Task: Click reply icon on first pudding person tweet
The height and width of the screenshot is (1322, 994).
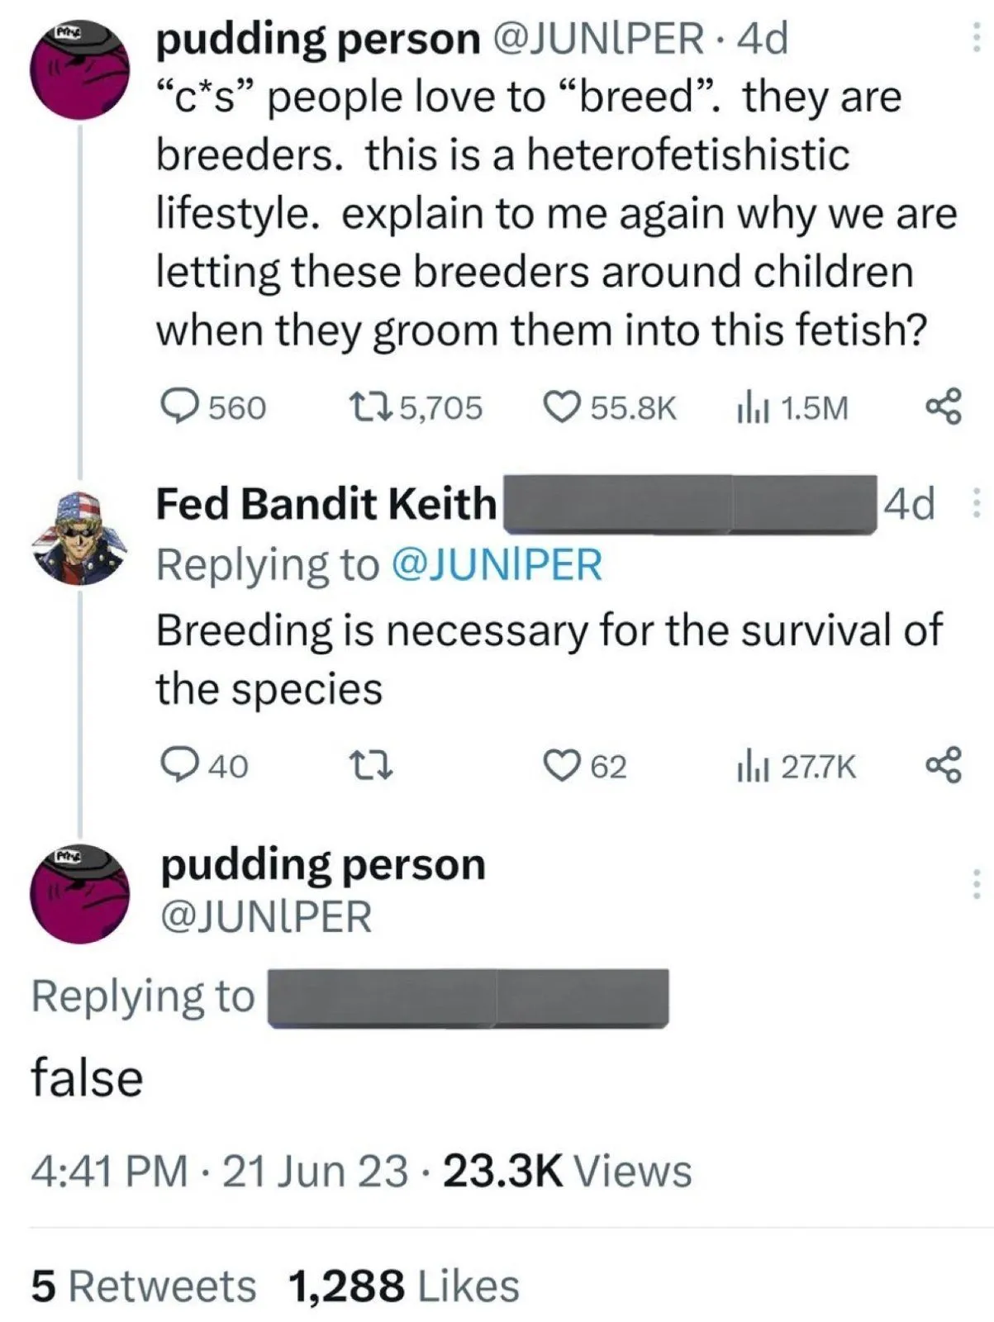Action: coord(174,407)
